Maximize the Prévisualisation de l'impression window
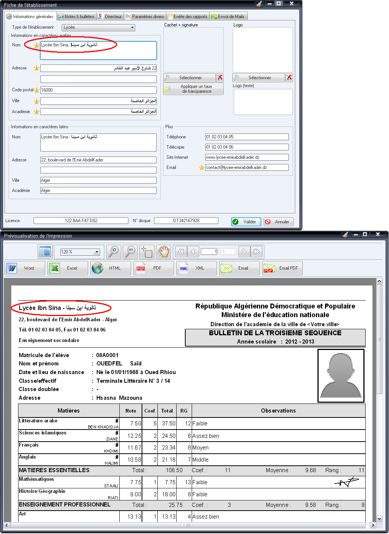 pos(365,235)
